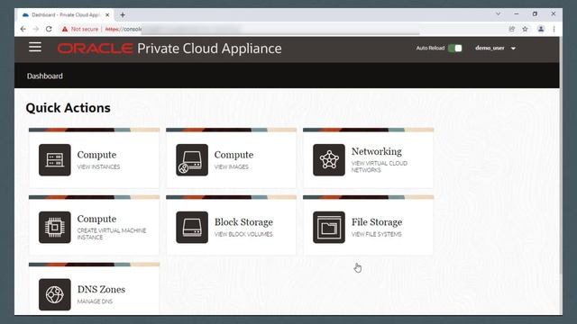Open Manage DNS link
Viewport: 577px width, 324px height.
95,301
